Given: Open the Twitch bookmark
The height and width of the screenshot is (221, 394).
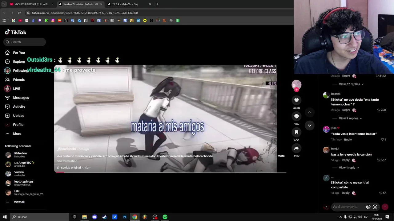Looking at the screenshot, I should [40, 21].
